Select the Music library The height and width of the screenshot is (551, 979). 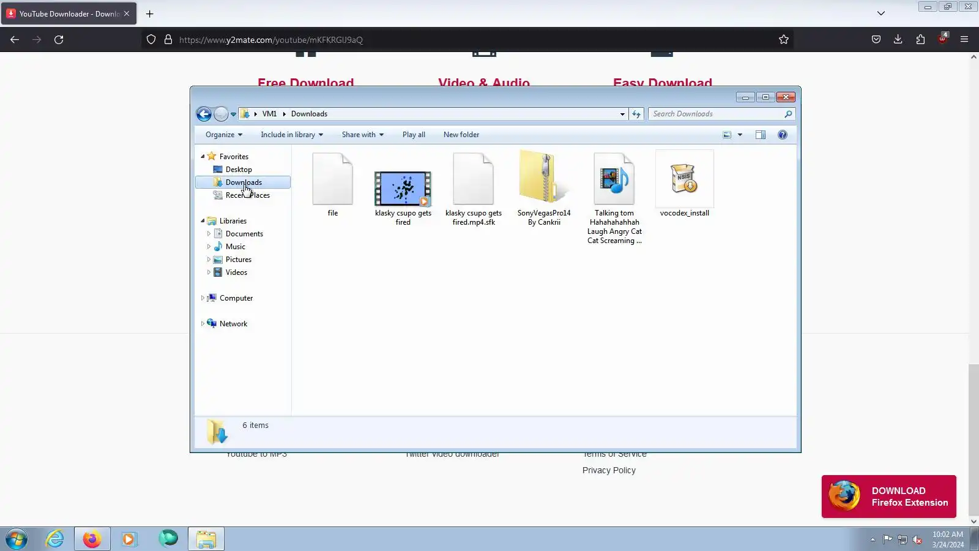click(235, 247)
